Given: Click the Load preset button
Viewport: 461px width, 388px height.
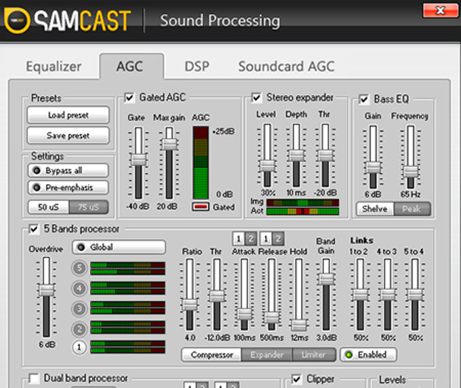Looking at the screenshot, I should coord(68,115).
